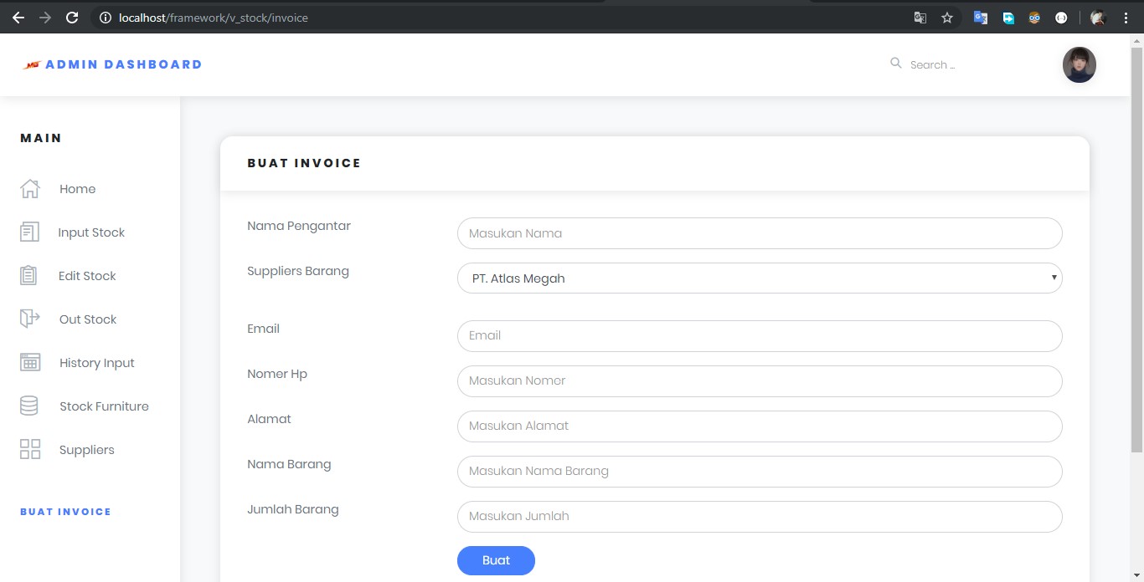Viewport: 1144px width, 582px height.
Task: Click the Out Stock exit icon
Action: coord(29,319)
